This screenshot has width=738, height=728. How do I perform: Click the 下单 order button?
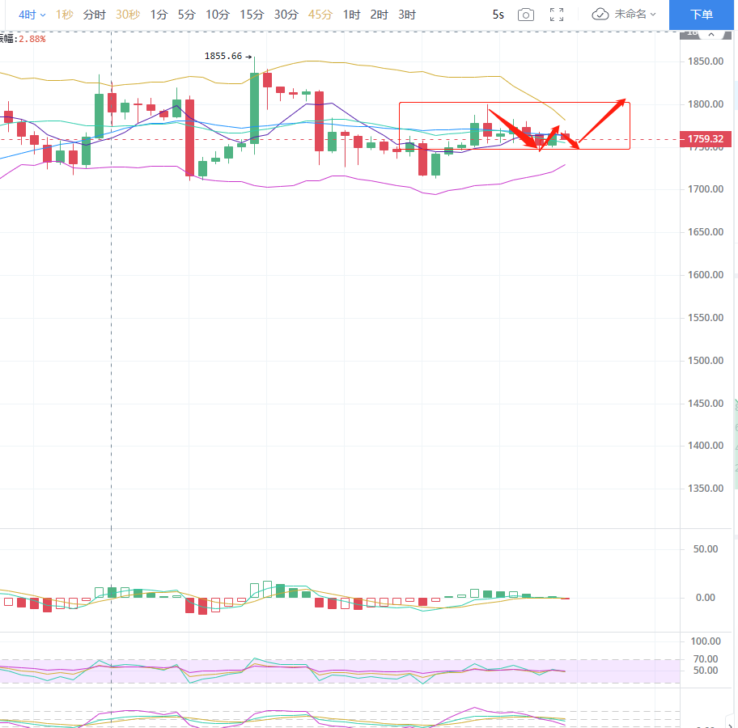tap(702, 15)
